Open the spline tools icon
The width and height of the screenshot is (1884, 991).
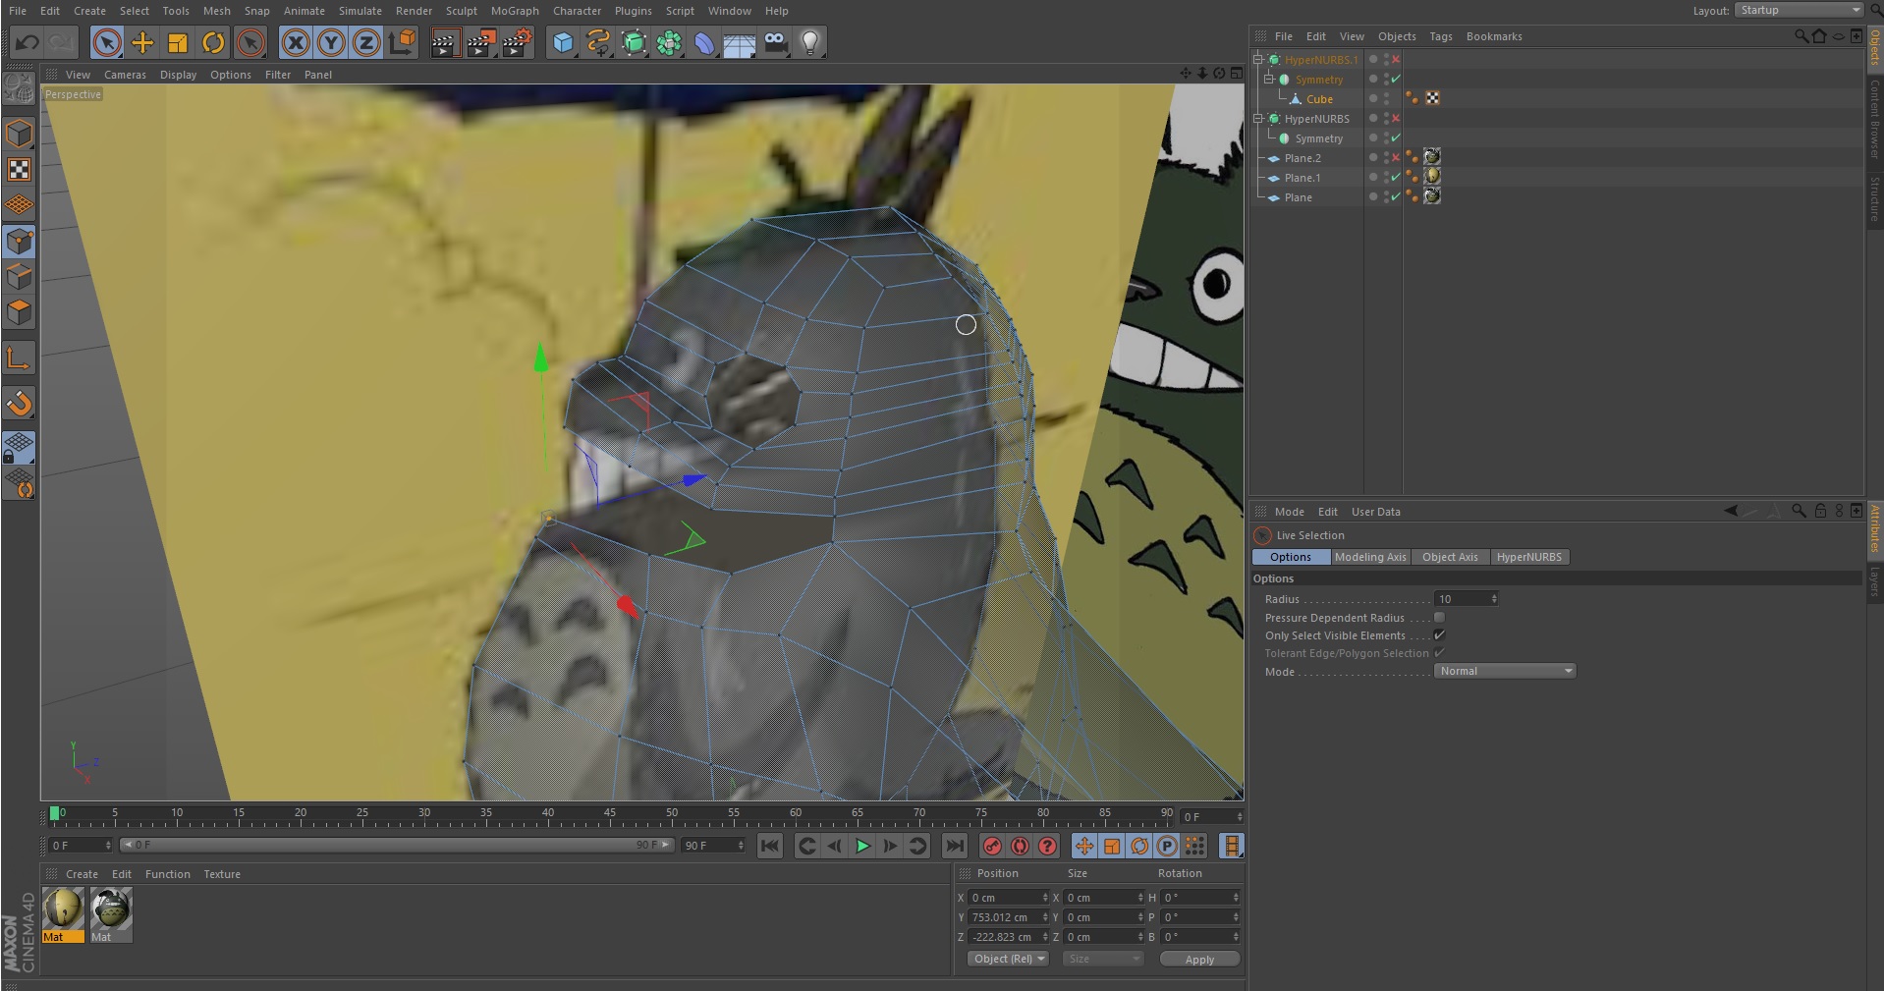point(598,42)
